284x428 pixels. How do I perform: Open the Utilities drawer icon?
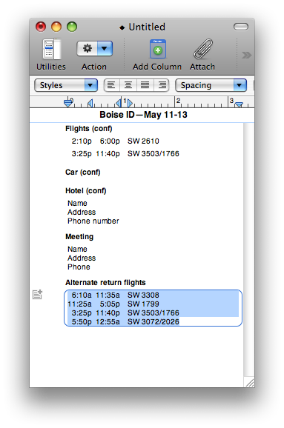[51, 49]
